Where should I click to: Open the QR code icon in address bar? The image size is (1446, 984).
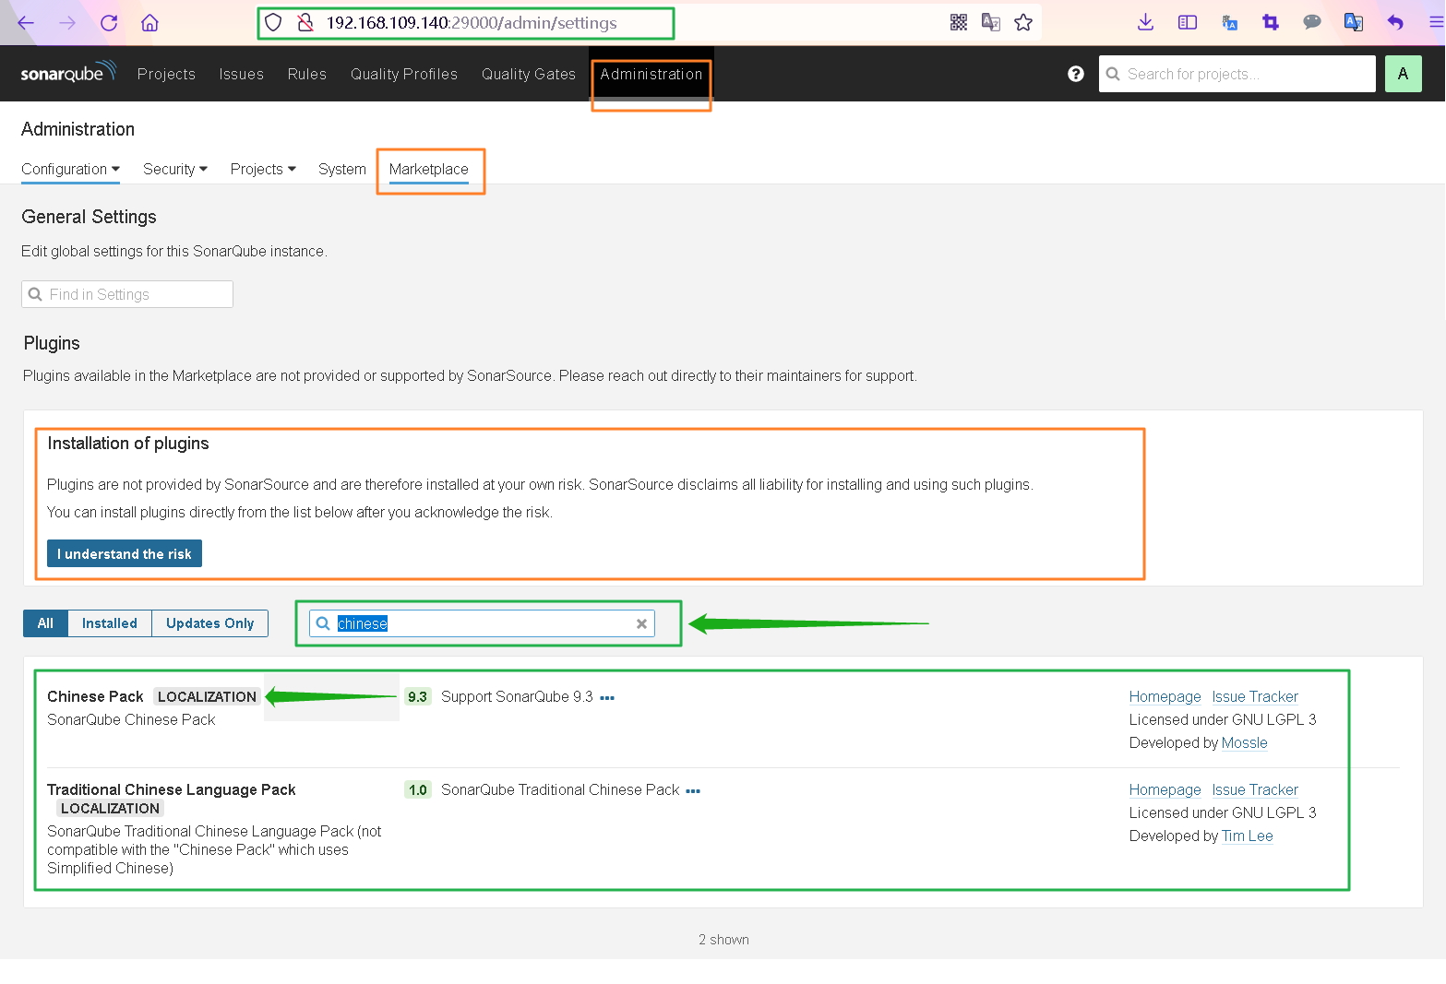click(959, 22)
